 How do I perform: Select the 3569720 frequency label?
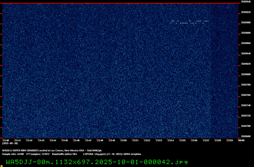[246, 116]
